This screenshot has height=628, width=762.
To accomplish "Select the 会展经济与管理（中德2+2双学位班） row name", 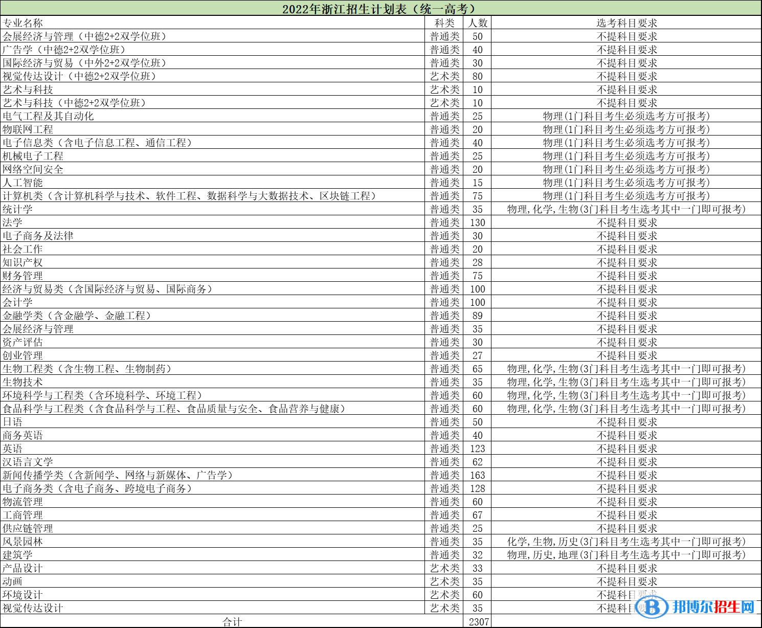I will tap(213, 36).
